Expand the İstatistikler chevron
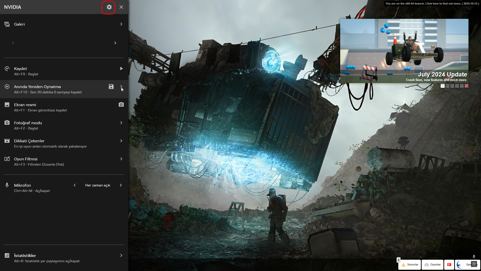Image resolution: width=481 pixels, height=271 pixels. click(121, 255)
